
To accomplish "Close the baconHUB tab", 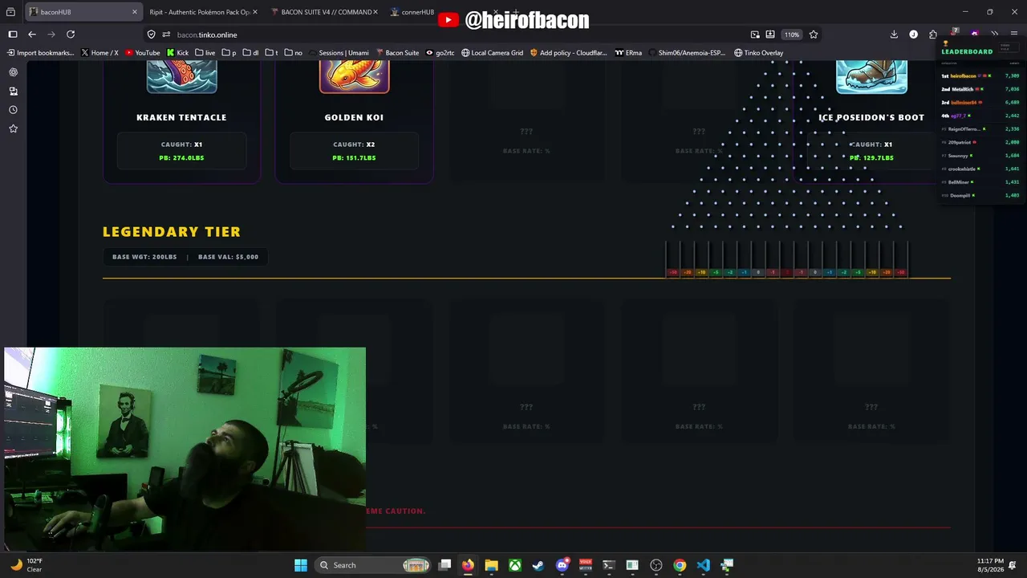I will pos(135,12).
